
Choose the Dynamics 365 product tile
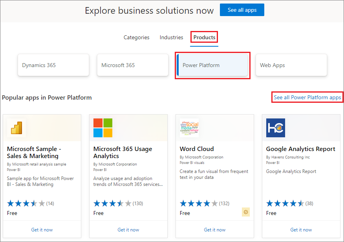pos(53,65)
